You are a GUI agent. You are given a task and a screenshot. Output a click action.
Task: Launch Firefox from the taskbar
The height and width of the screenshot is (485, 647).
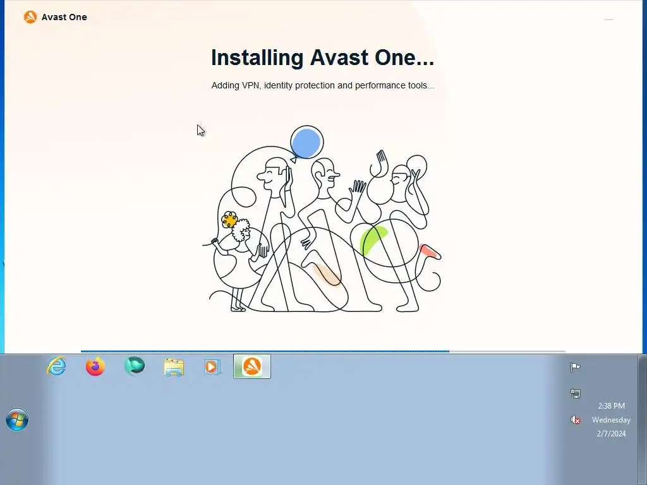pyautogui.click(x=95, y=366)
